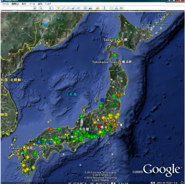Click the blue data marker on the map

[x=102, y=100]
